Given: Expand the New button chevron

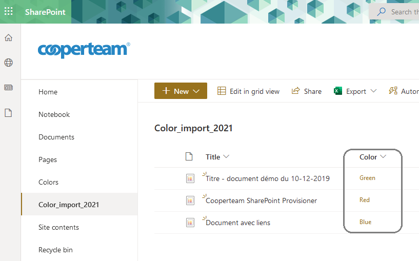Looking at the screenshot, I should (196, 91).
